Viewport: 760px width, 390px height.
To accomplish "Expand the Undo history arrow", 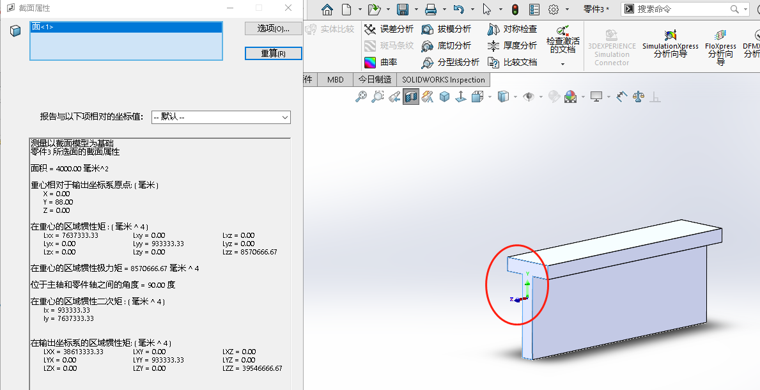I will 472,10.
